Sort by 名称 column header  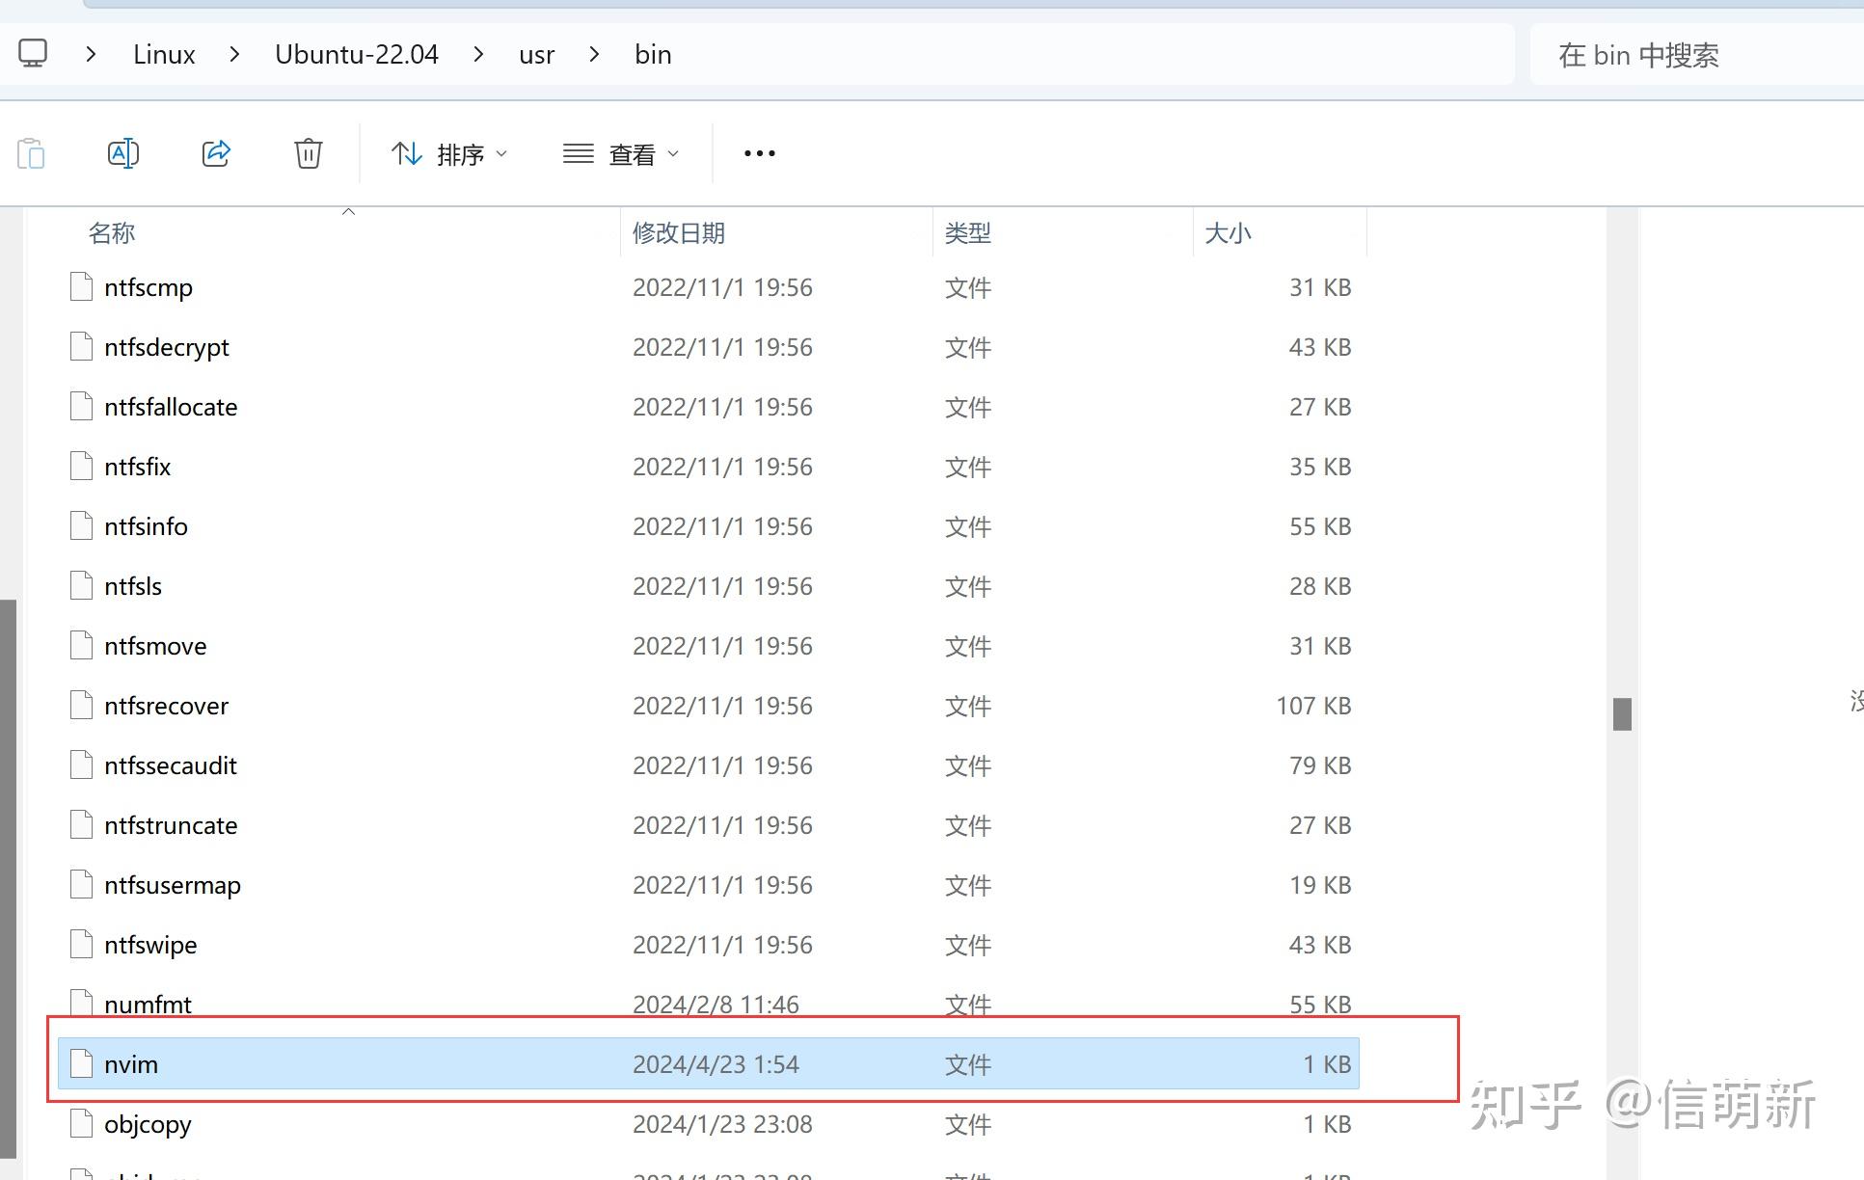tap(112, 233)
